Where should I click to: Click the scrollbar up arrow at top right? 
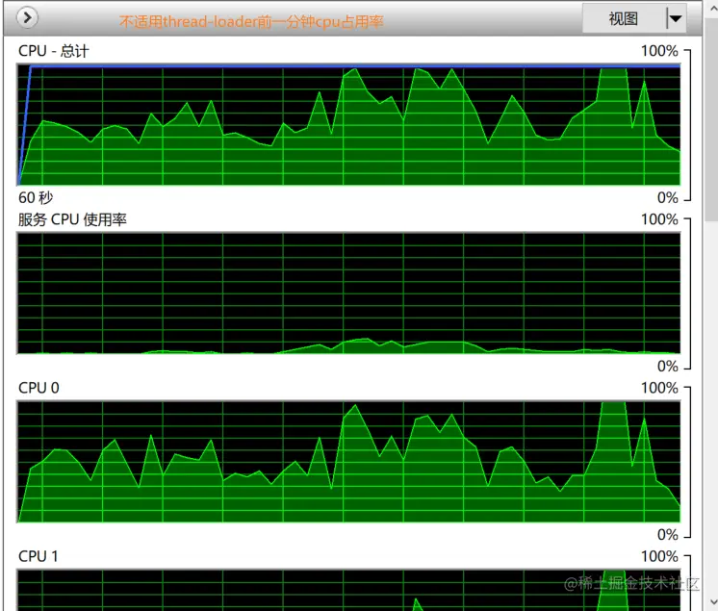712,8
